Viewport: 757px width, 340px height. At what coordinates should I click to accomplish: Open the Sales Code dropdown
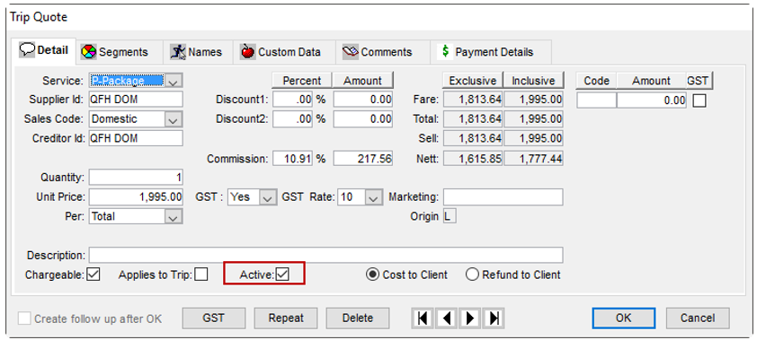click(174, 119)
